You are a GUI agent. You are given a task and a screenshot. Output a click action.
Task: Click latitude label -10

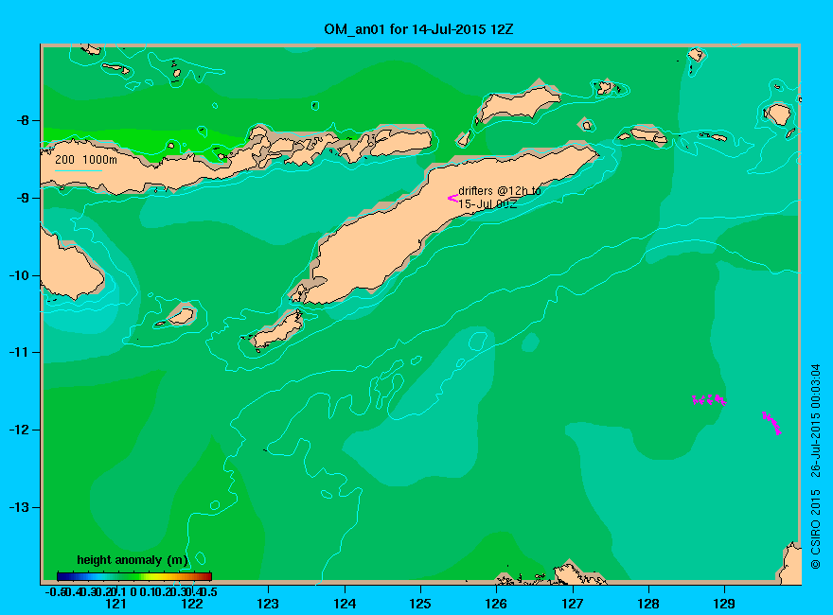coord(19,275)
